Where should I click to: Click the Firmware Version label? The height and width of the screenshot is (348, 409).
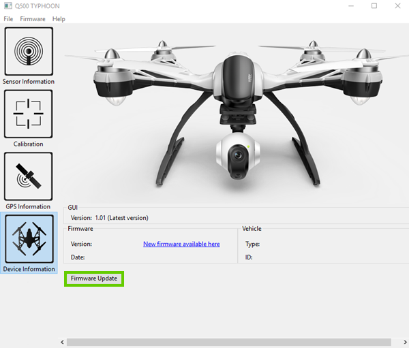[81, 244]
